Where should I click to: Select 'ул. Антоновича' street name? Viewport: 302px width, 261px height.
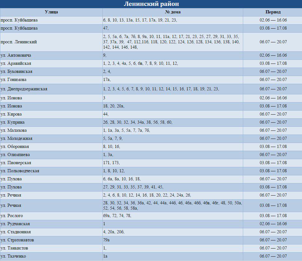16,55
